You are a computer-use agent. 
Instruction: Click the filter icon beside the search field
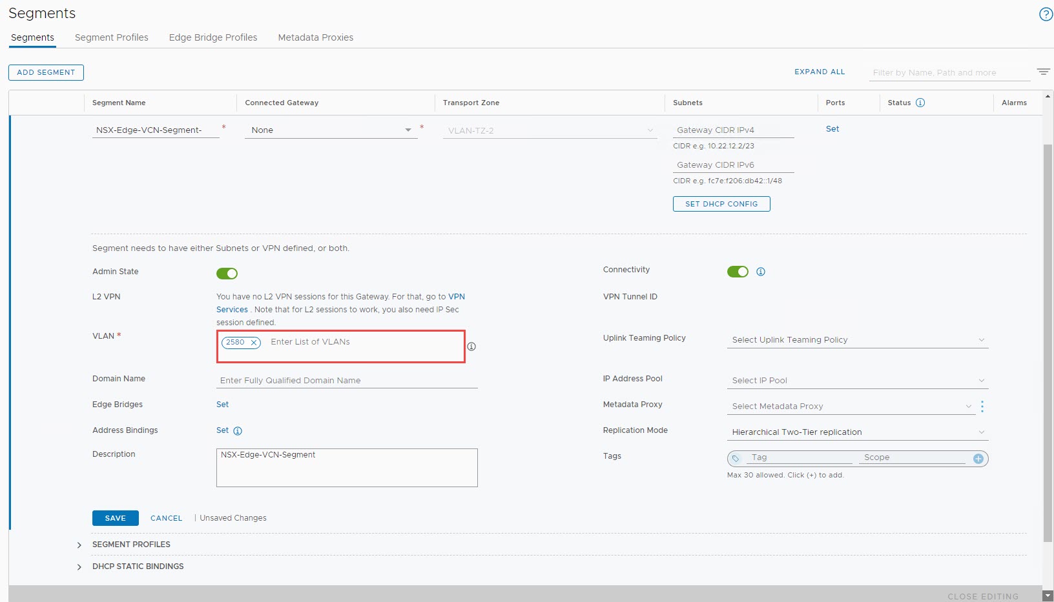pyautogui.click(x=1044, y=72)
